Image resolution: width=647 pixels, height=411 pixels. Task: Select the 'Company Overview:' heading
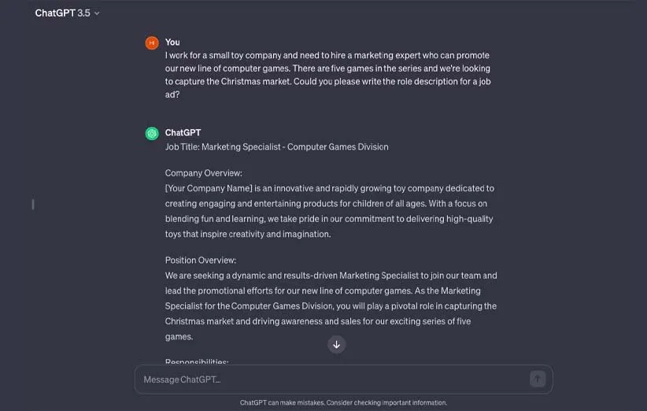pos(203,173)
